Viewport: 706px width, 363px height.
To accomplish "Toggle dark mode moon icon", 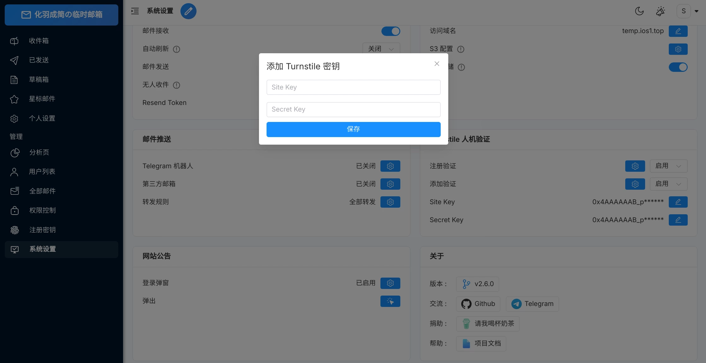I will pos(639,11).
